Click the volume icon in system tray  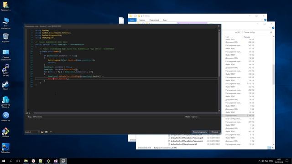(x=263, y=161)
